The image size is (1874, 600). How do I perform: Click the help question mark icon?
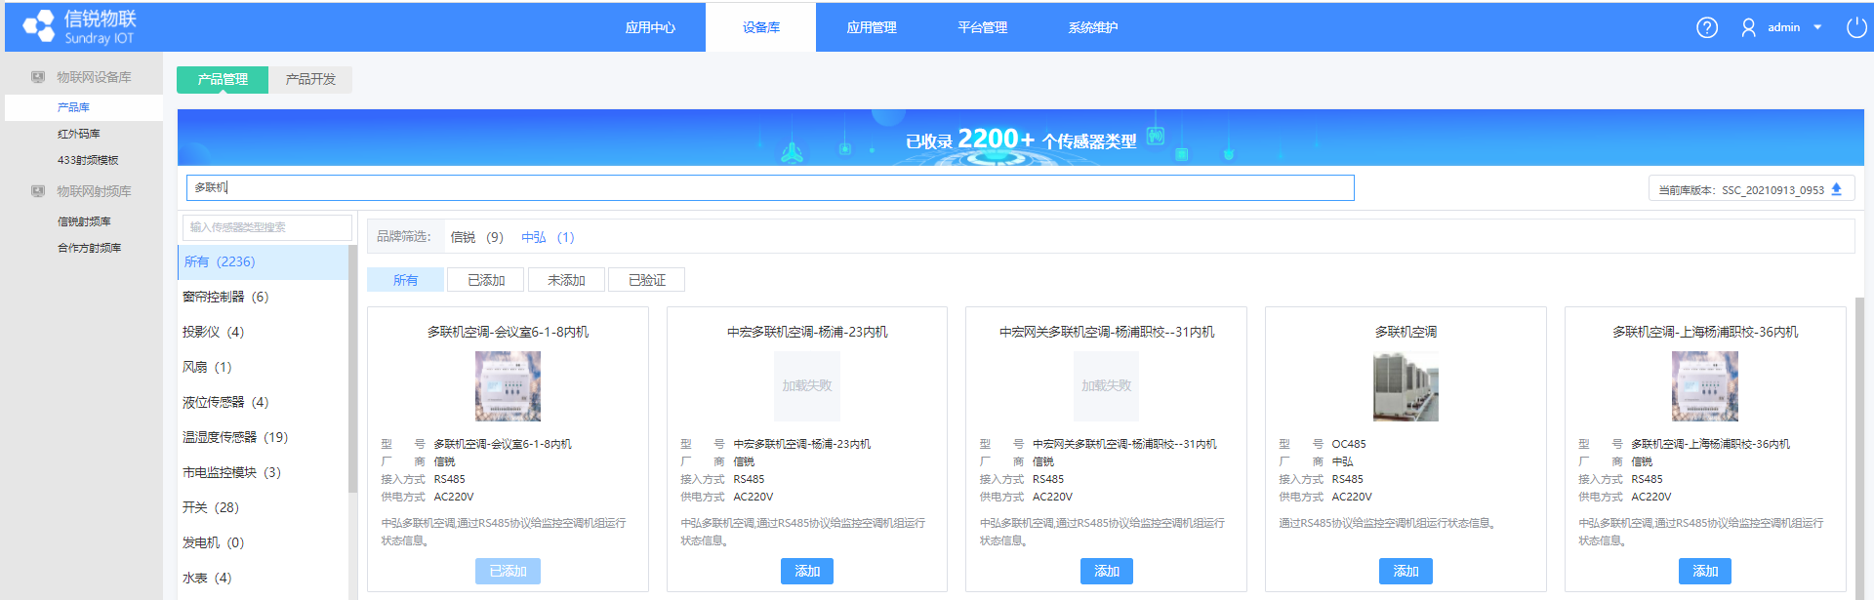click(1706, 27)
